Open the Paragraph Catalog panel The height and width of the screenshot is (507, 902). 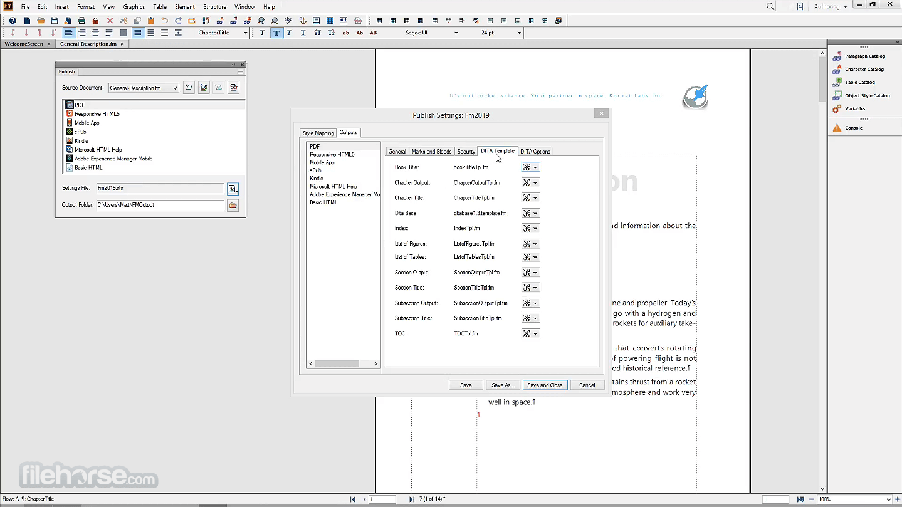[864, 56]
